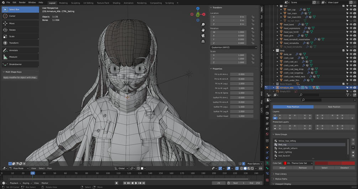Switch to the Sculpting workspace tab
The image size is (358, 189).
(76, 3)
